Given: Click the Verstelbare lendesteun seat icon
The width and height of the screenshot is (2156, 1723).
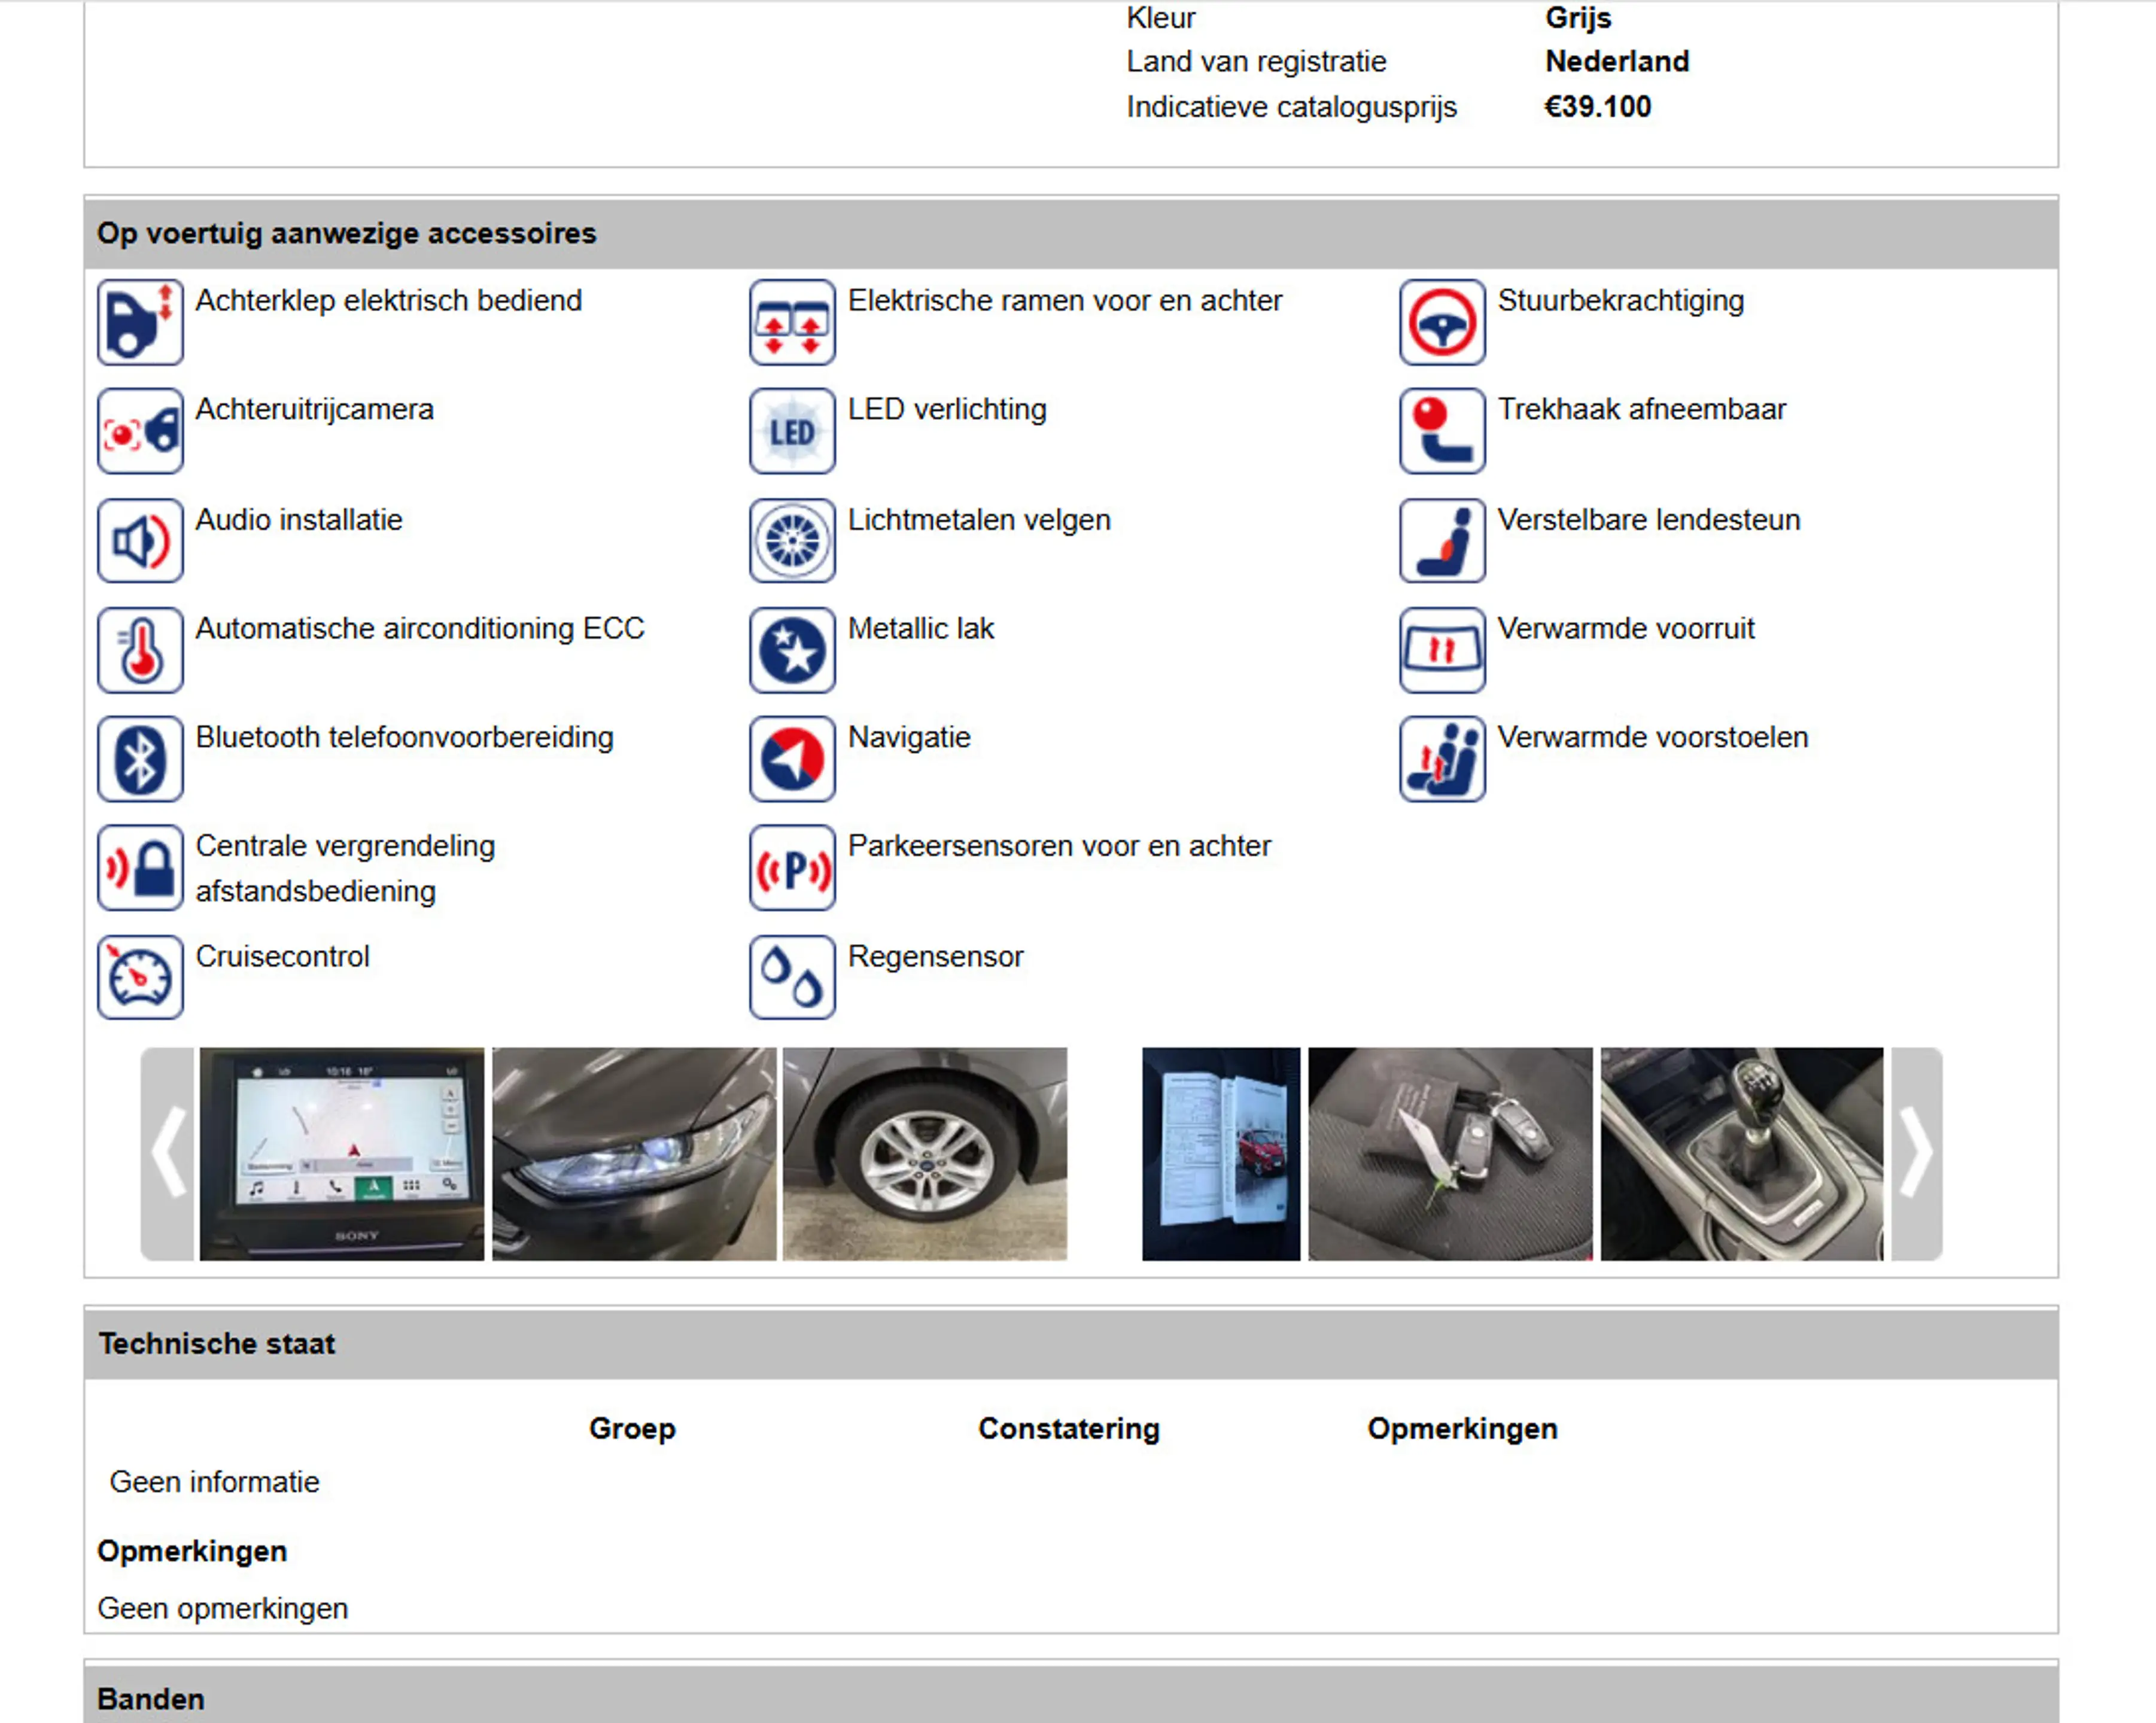Looking at the screenshot, I should [1442, 541].
